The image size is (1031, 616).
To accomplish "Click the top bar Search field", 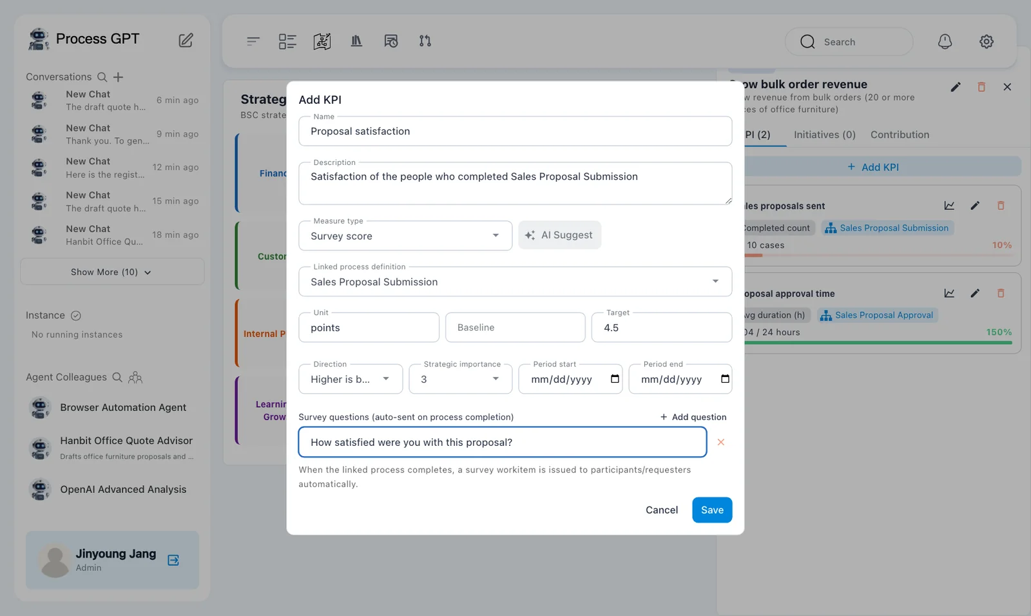I will (849, 42).
